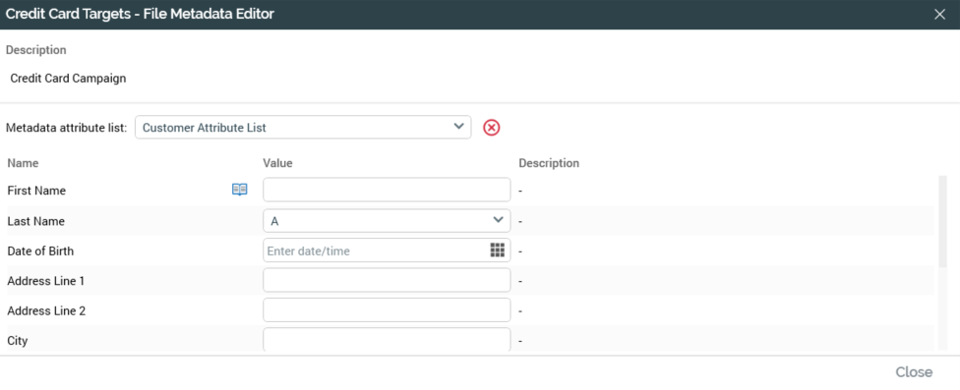Image resolution: width=960 pixels, height=390 pixels.
Task: Click the Date of Birth date/time field
Action: click(387, 251)
